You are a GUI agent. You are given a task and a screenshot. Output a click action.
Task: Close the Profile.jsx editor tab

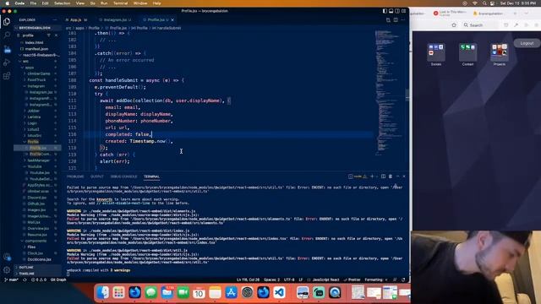click(172, 20)
